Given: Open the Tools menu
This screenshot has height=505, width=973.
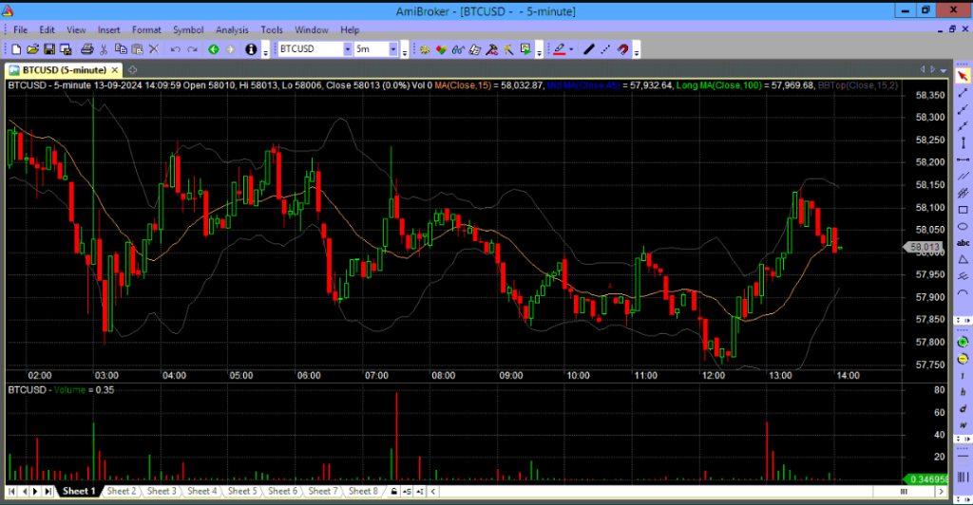Looking at the screenshot, I should [x=271, y=29].
